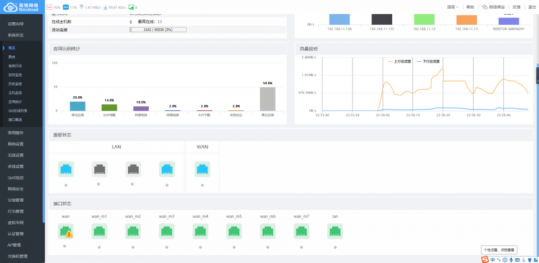Click the lan interface port icon
Image resolution: width=539 pixels, height=263 pixels.
click(335, 231)
